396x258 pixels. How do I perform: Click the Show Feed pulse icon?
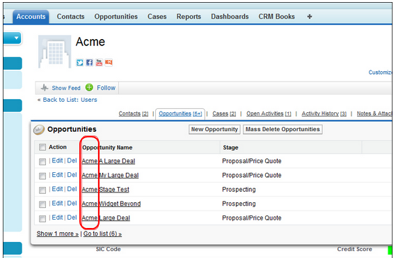pyautogui.click(x=45, y=88)
